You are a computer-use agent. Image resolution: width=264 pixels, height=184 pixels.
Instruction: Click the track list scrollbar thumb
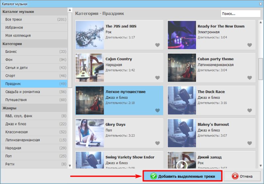pyautogui.click(x=261, y=69)
